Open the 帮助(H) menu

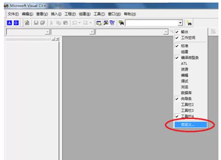[130, 14]
